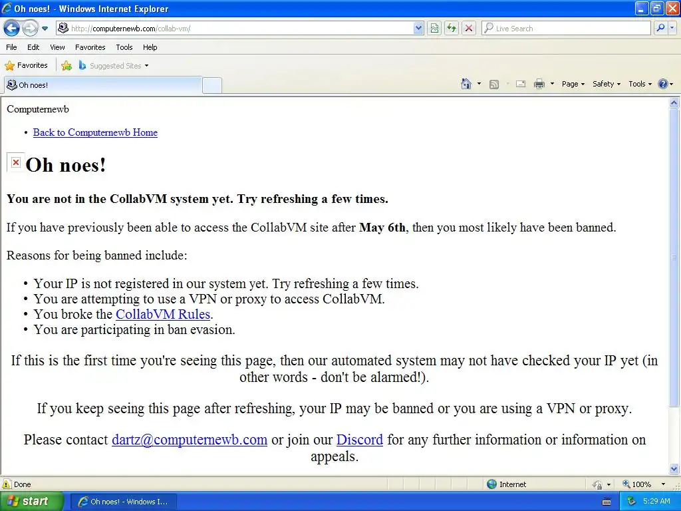The image size is (681, 511).
Task: Open the Page command bar menu
Action: tap(573, 84)
